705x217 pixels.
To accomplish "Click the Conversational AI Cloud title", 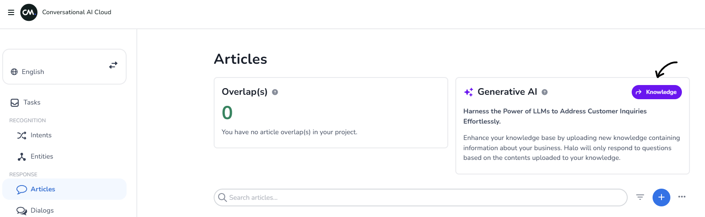I will pyautogui.click(x=76, y=12).
